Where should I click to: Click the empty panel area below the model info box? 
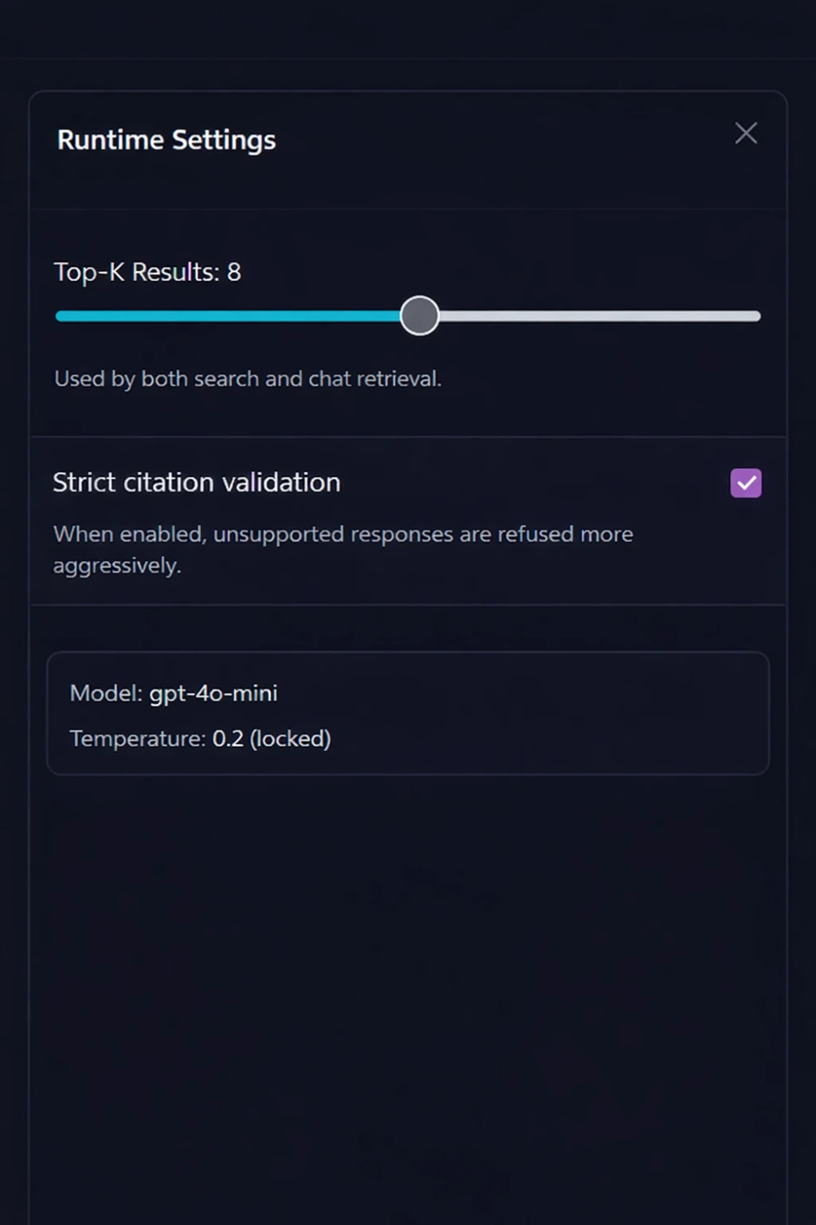point(407,977)
